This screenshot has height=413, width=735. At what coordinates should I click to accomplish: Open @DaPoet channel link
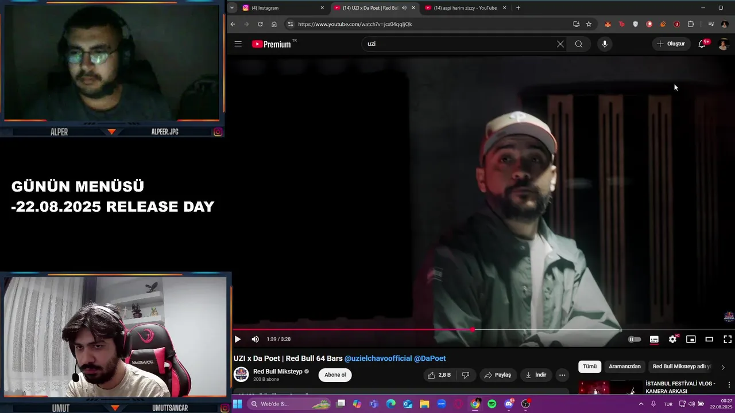pos(430,359)
